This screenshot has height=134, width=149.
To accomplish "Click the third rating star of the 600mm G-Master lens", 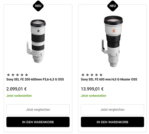I will pos(92,75).
